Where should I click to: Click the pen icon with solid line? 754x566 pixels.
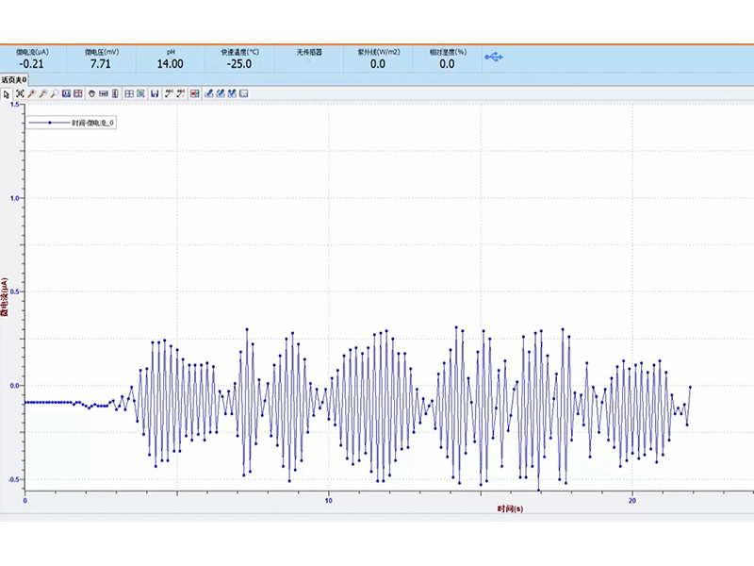(x=208, y=93)
